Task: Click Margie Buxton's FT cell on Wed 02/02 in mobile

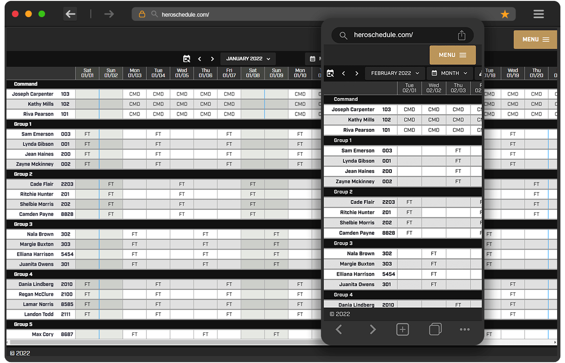Action: pos(434,264)
